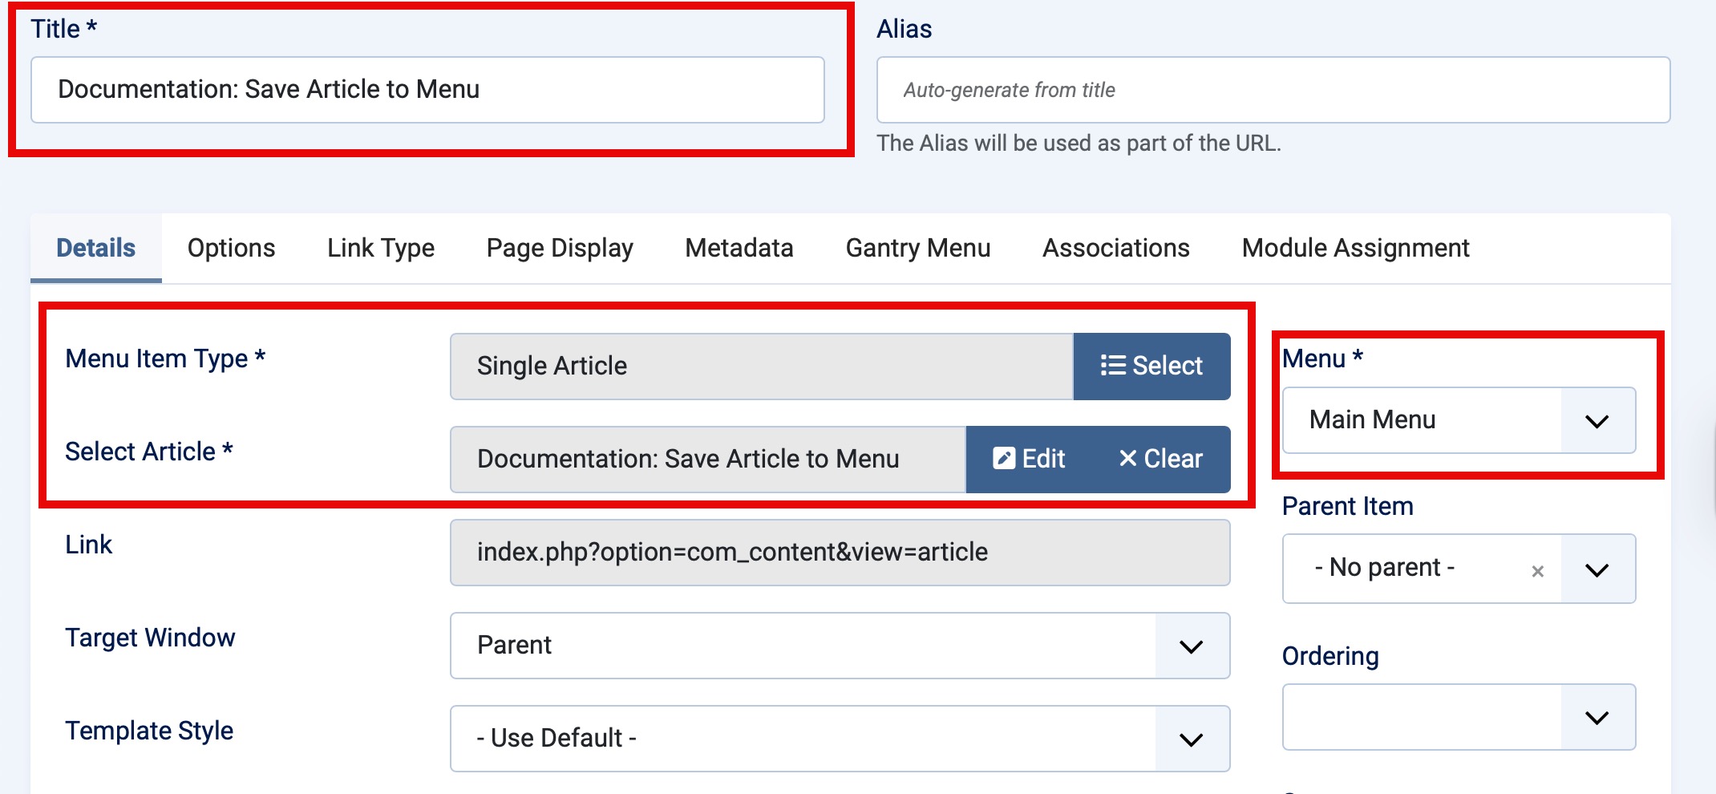Click the Title field containing the article name
1716x794 pixels.
(425, 89)
